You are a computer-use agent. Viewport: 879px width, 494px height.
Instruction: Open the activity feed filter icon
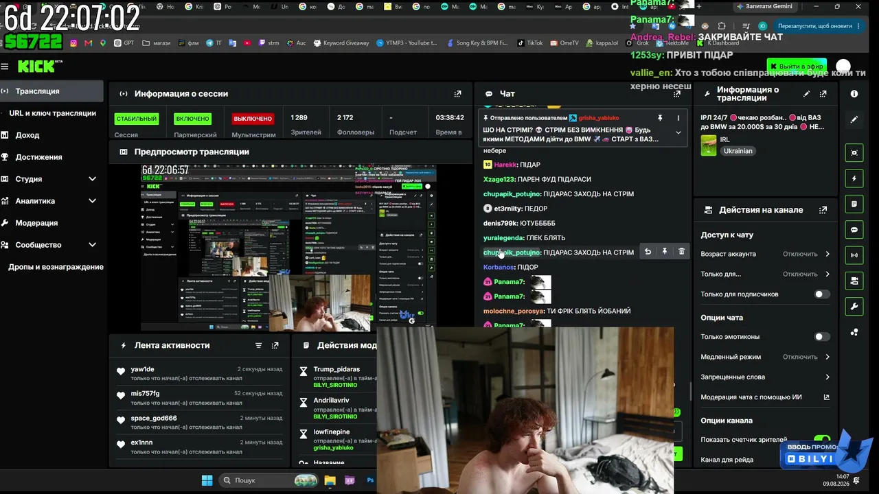[x=259, y=346]
